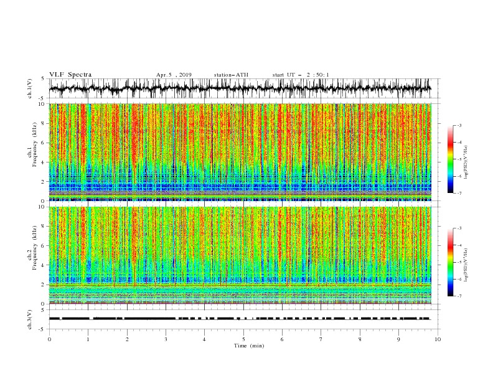Screen dimensions: 493x381
Task: Click the "Time (min)" axis label
Action: click(249, 346)
